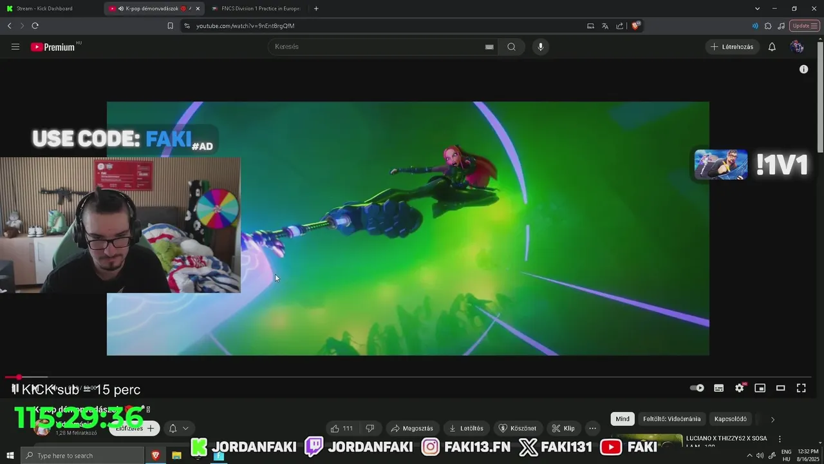
Task: Bookmark this page in the address bar
Action: (x=170, y=26)
